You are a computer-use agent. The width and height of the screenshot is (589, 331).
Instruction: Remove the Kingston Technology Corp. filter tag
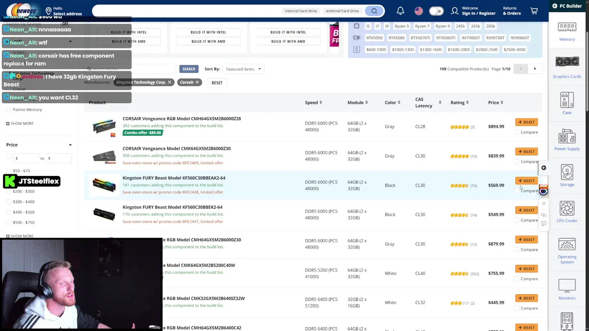[x=169, y=82]
